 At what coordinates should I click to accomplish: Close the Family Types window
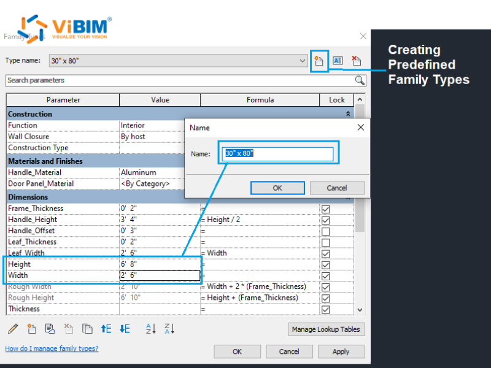coord(363,36)
